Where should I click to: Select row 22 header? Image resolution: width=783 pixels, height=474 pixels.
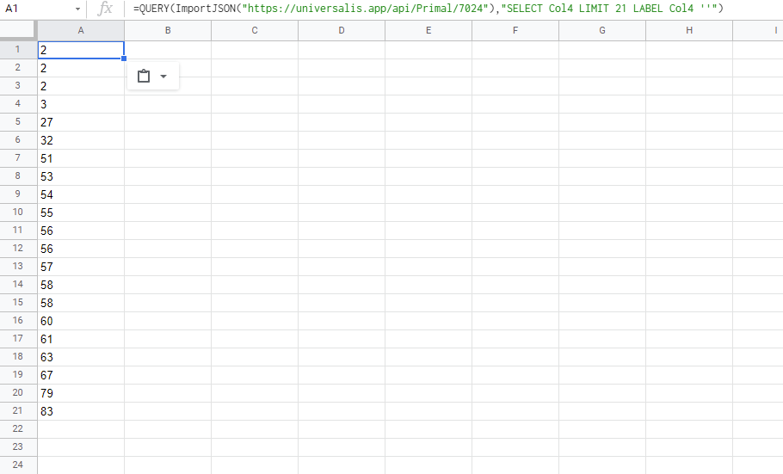[x=18, y=429]
